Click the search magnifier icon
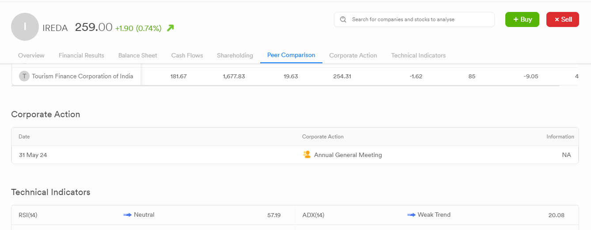 [343, 19]
